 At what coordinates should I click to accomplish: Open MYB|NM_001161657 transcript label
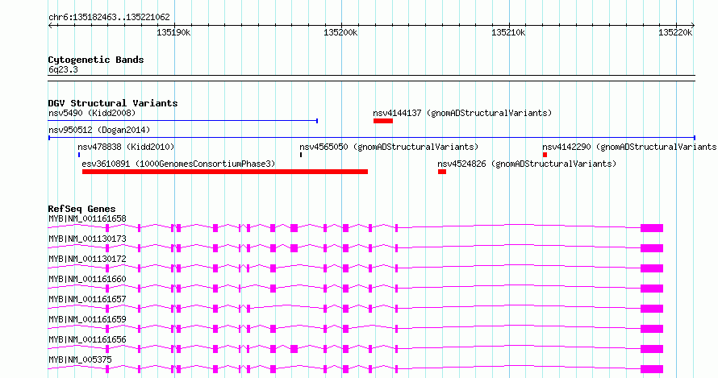(x=87, y=299)
